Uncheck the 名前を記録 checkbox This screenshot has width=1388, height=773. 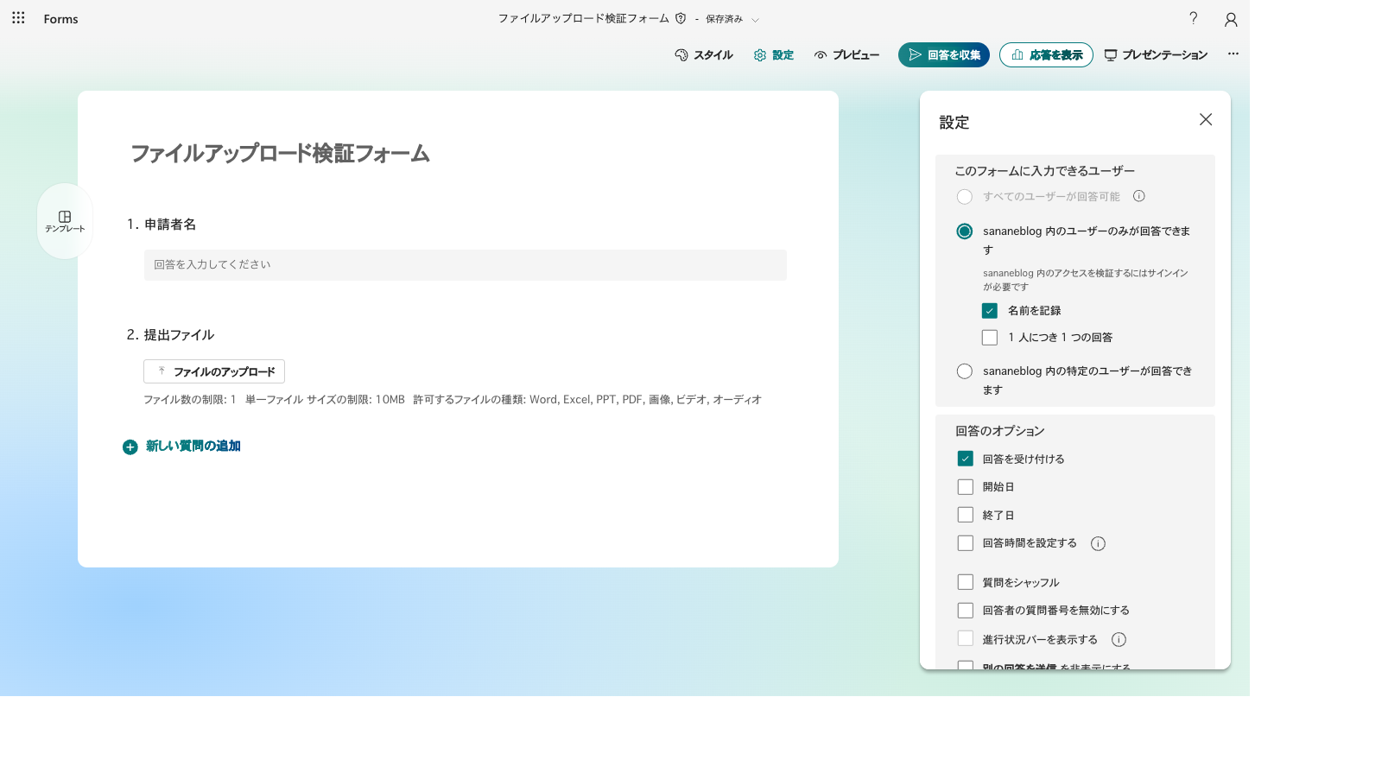coord(990,311)
